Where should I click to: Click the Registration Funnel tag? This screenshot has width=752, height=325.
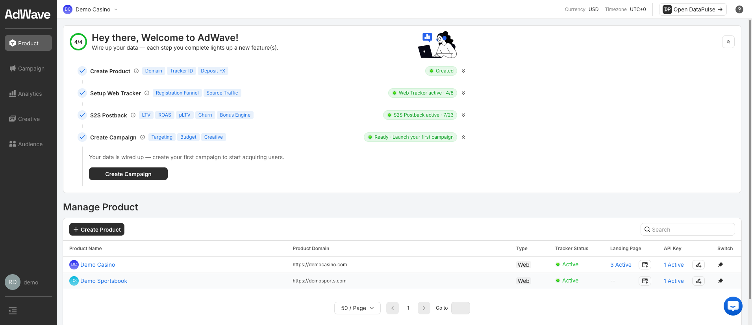[x=177, y=93]
